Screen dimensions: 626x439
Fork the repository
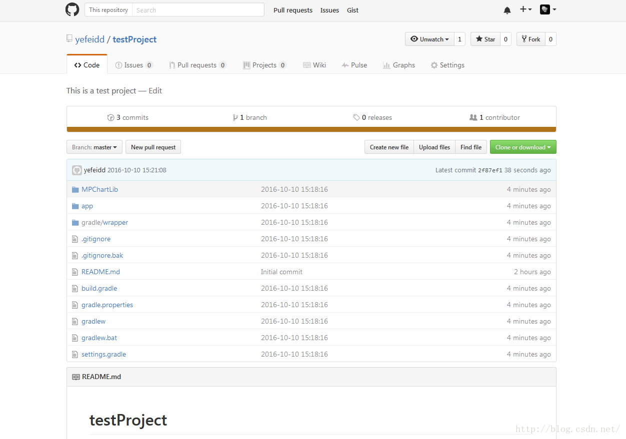(x=530, y=39)
